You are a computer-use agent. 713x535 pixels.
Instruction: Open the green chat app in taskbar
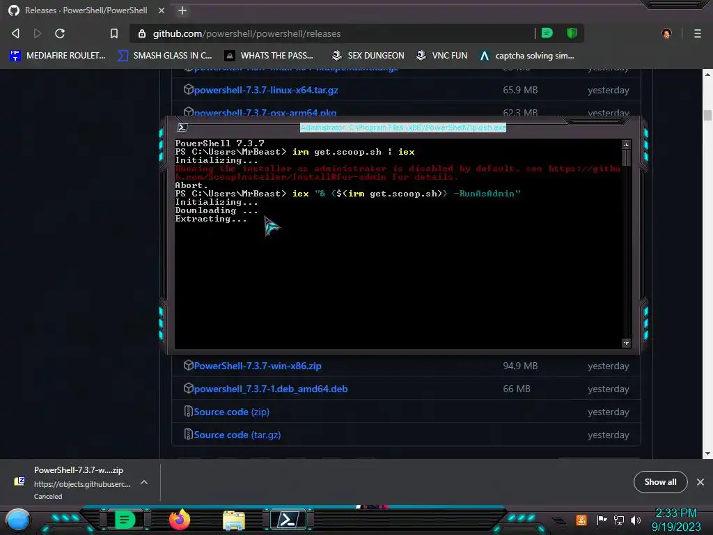click(x=124, y=520)
